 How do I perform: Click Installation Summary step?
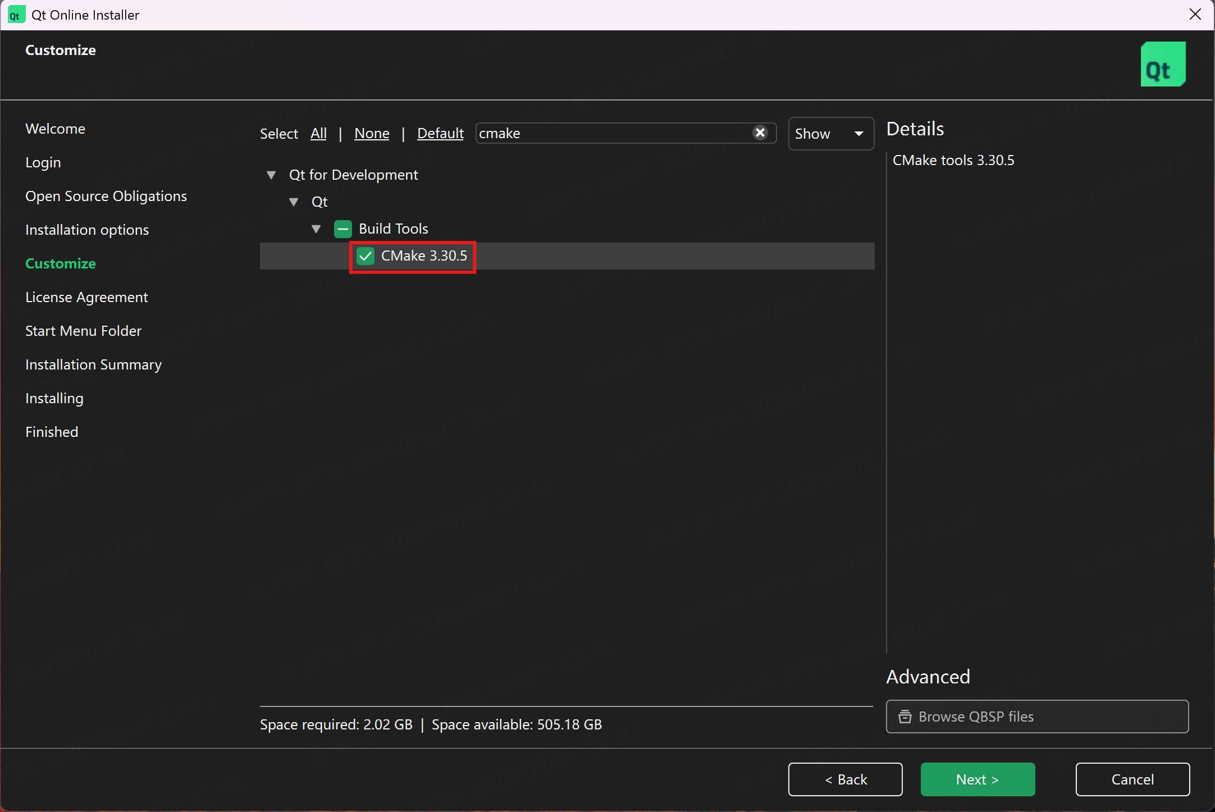coord(93,365)
